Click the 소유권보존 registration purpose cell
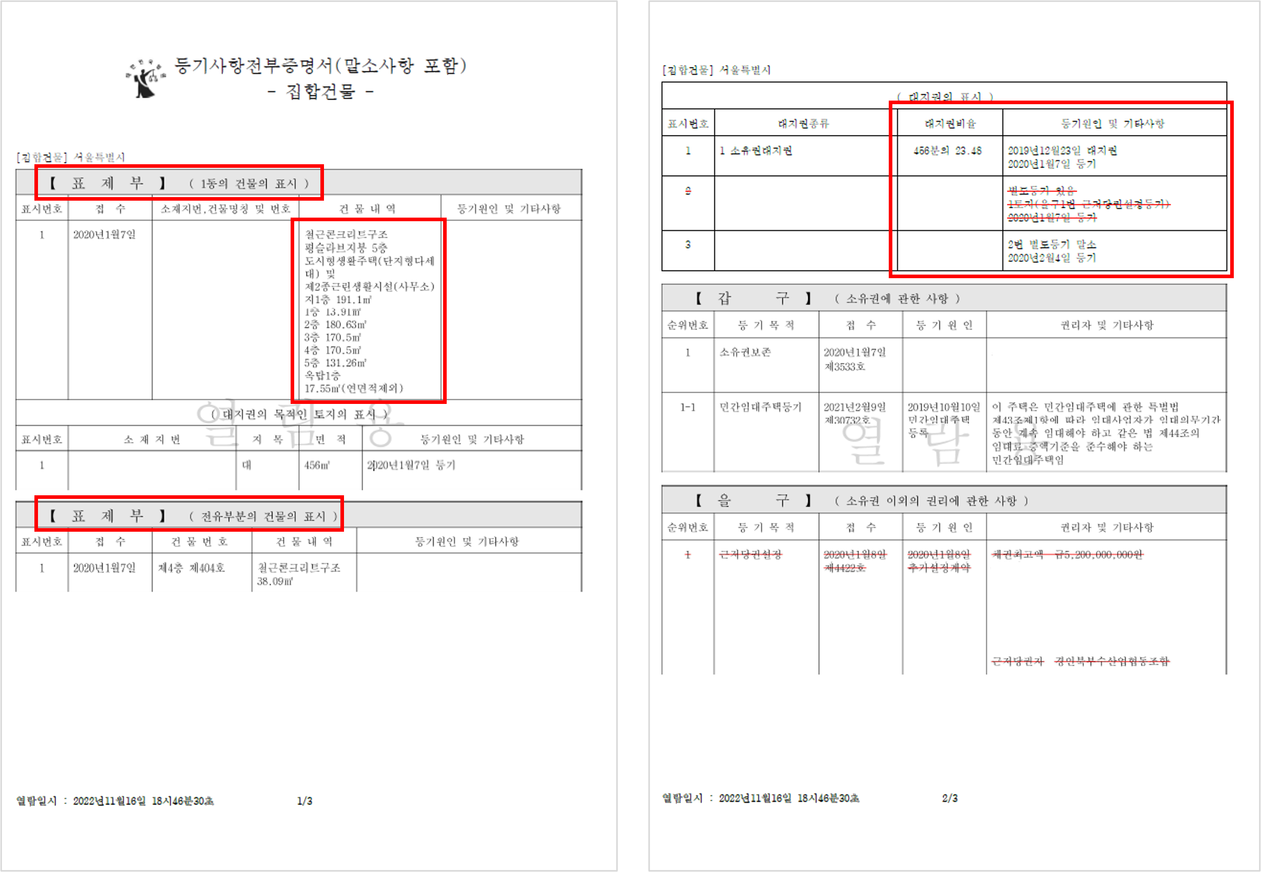Viewport: 1261px width, 872px height. click(745, 353)
